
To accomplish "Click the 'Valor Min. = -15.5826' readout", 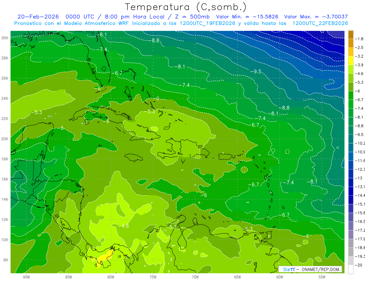I will point(248,17).
